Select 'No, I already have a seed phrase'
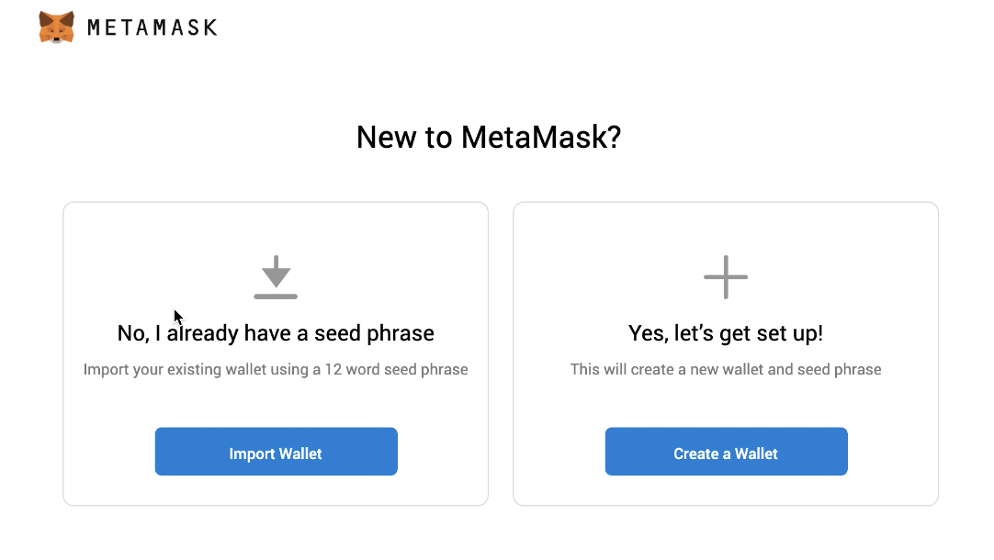The width and height of the screenshot is (994, 560). pyautogui.click(x=276, y=333)
